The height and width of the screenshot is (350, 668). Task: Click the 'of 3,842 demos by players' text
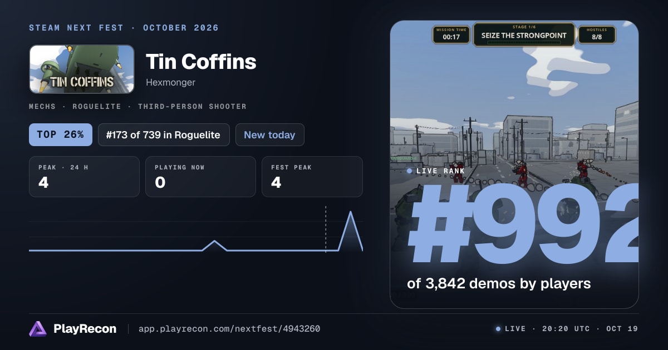(x=499, y=283)
